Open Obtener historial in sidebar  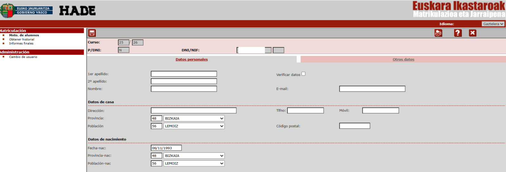tap(22, 40)
